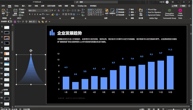The width and height of the screenshot is (193, 110).
Task: Click the text highlight color swatch
Action: pyautogui.click(x=52, y=14)
